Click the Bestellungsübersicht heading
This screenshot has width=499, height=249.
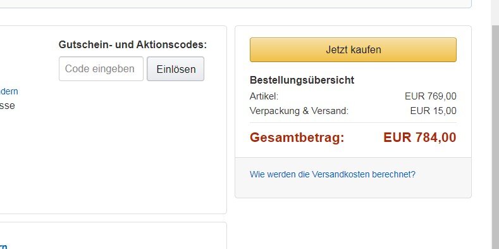(x=302, y=80)
